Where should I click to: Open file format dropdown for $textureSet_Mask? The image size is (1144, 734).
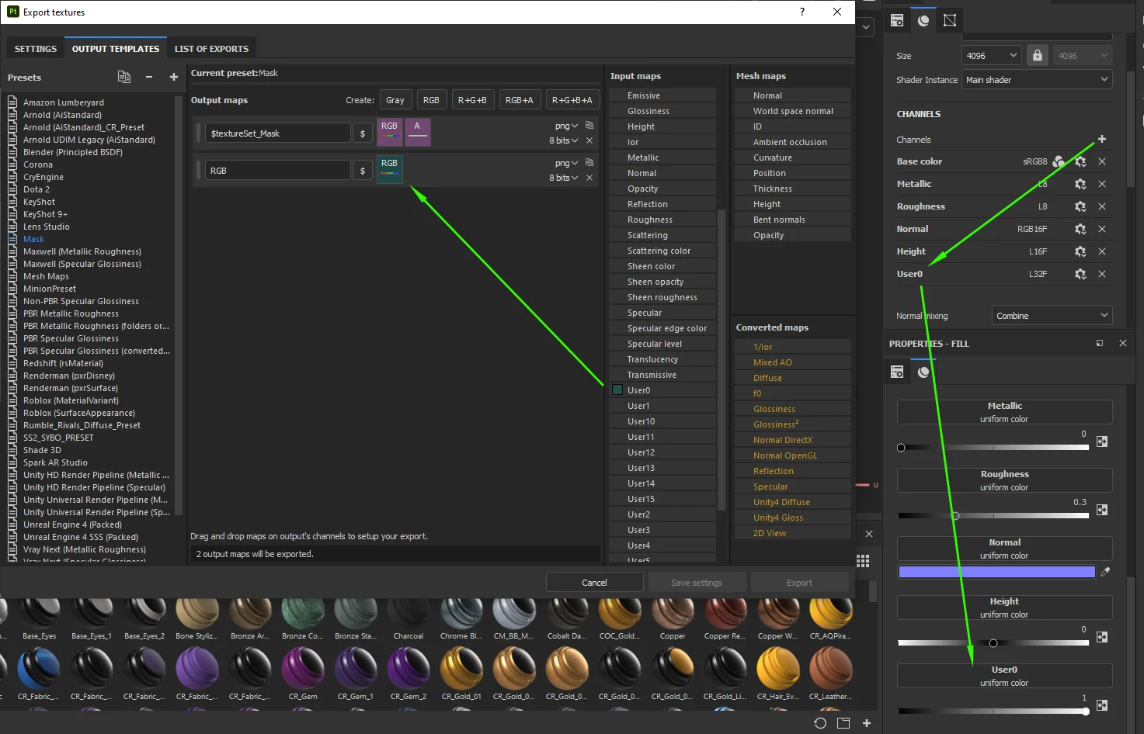pos(566,126)
